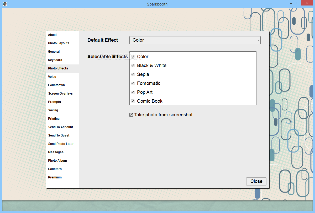
Task: Click the Close button in settings dialog
Action: coord(256,181)
